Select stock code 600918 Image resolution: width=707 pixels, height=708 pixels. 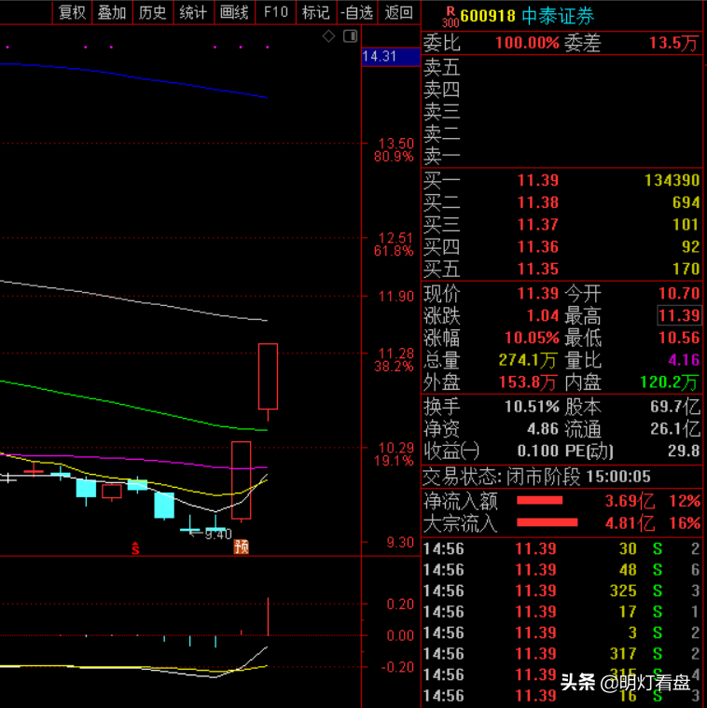pos(488,16)
